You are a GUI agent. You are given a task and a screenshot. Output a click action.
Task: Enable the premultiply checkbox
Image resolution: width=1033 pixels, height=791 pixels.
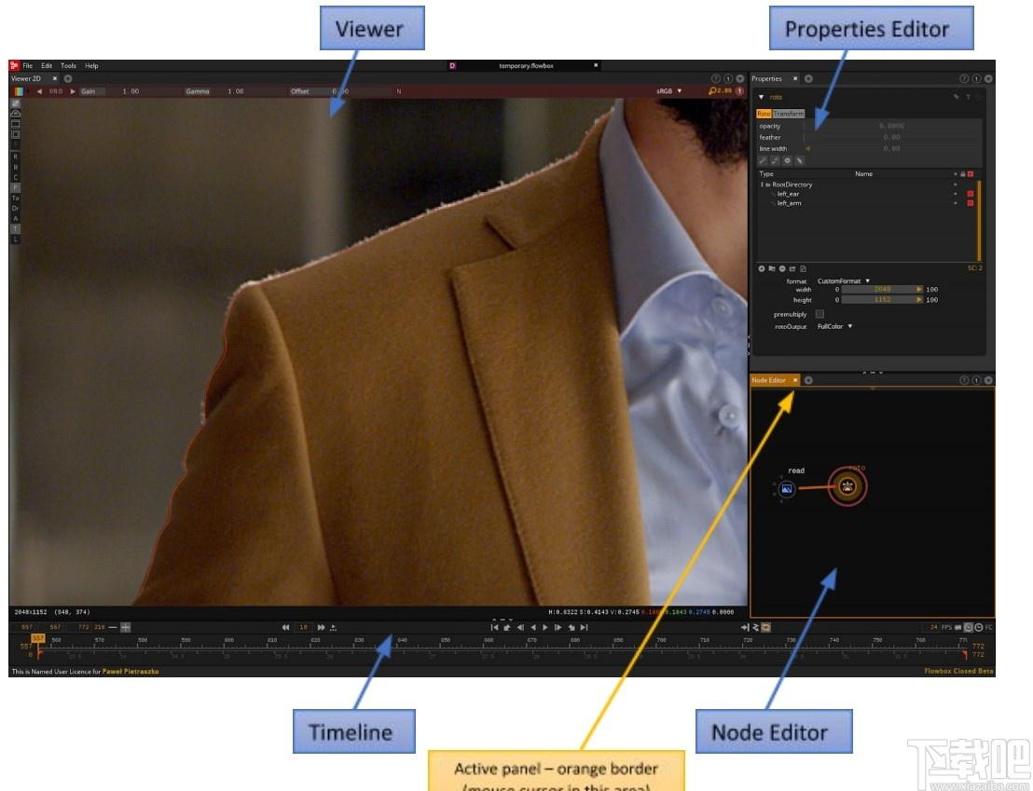(820, 315)
